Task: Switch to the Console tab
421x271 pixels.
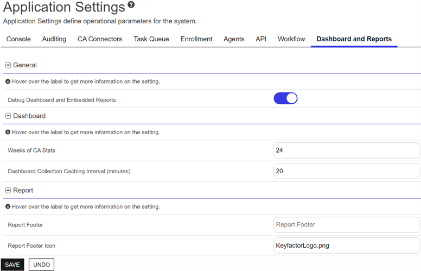Action: point(18,39)
